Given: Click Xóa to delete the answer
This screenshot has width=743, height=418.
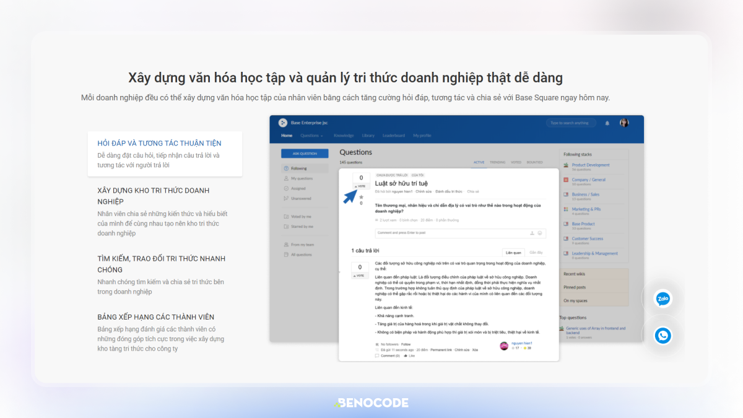Looking at the screenshot, I should click(x=475, y=350).
